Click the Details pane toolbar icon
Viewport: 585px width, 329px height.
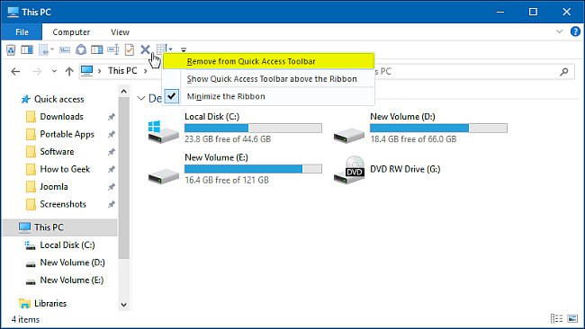97,49
